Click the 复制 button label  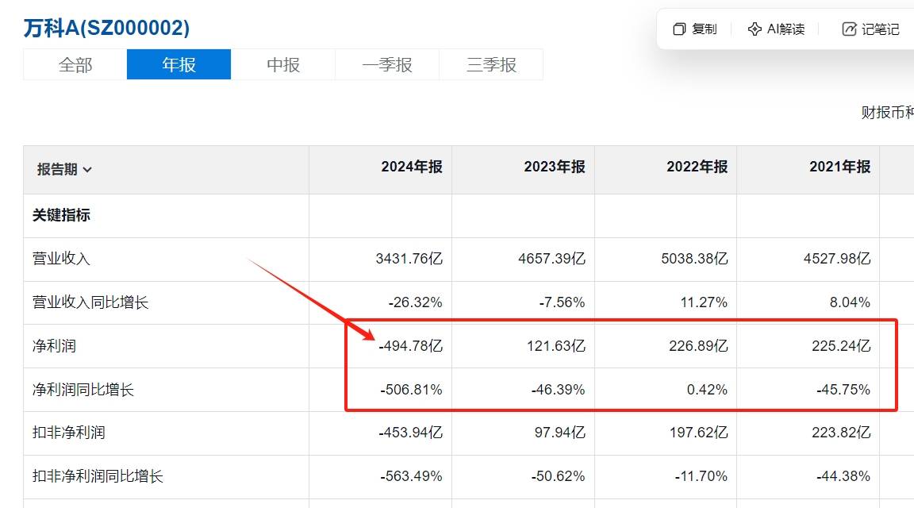(705, 29)
